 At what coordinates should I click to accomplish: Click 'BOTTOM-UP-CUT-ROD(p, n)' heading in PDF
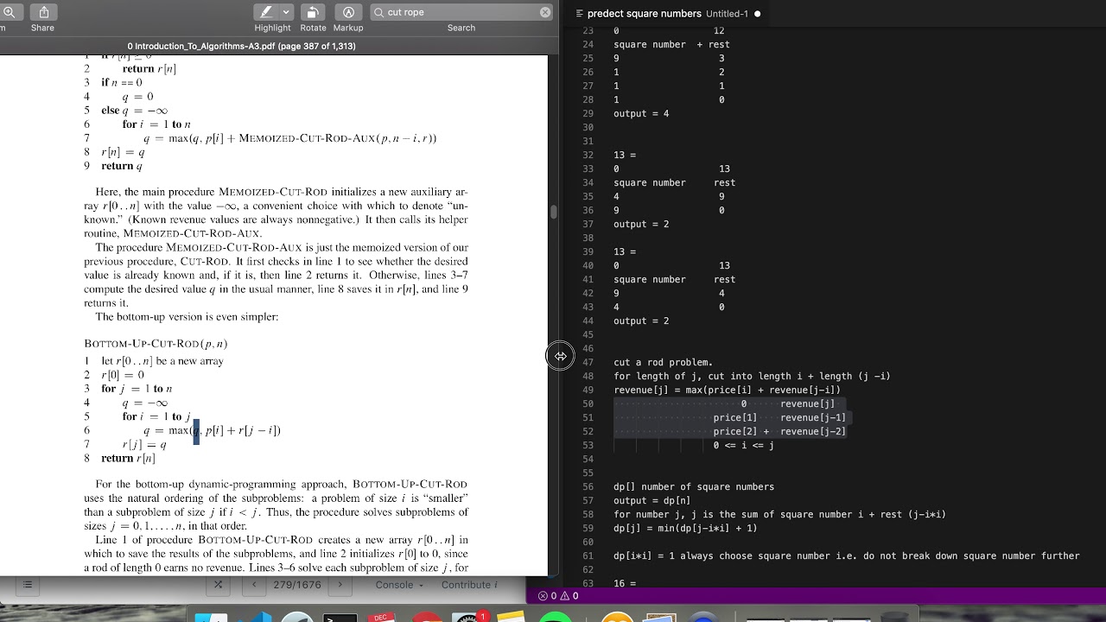point(156,344)
